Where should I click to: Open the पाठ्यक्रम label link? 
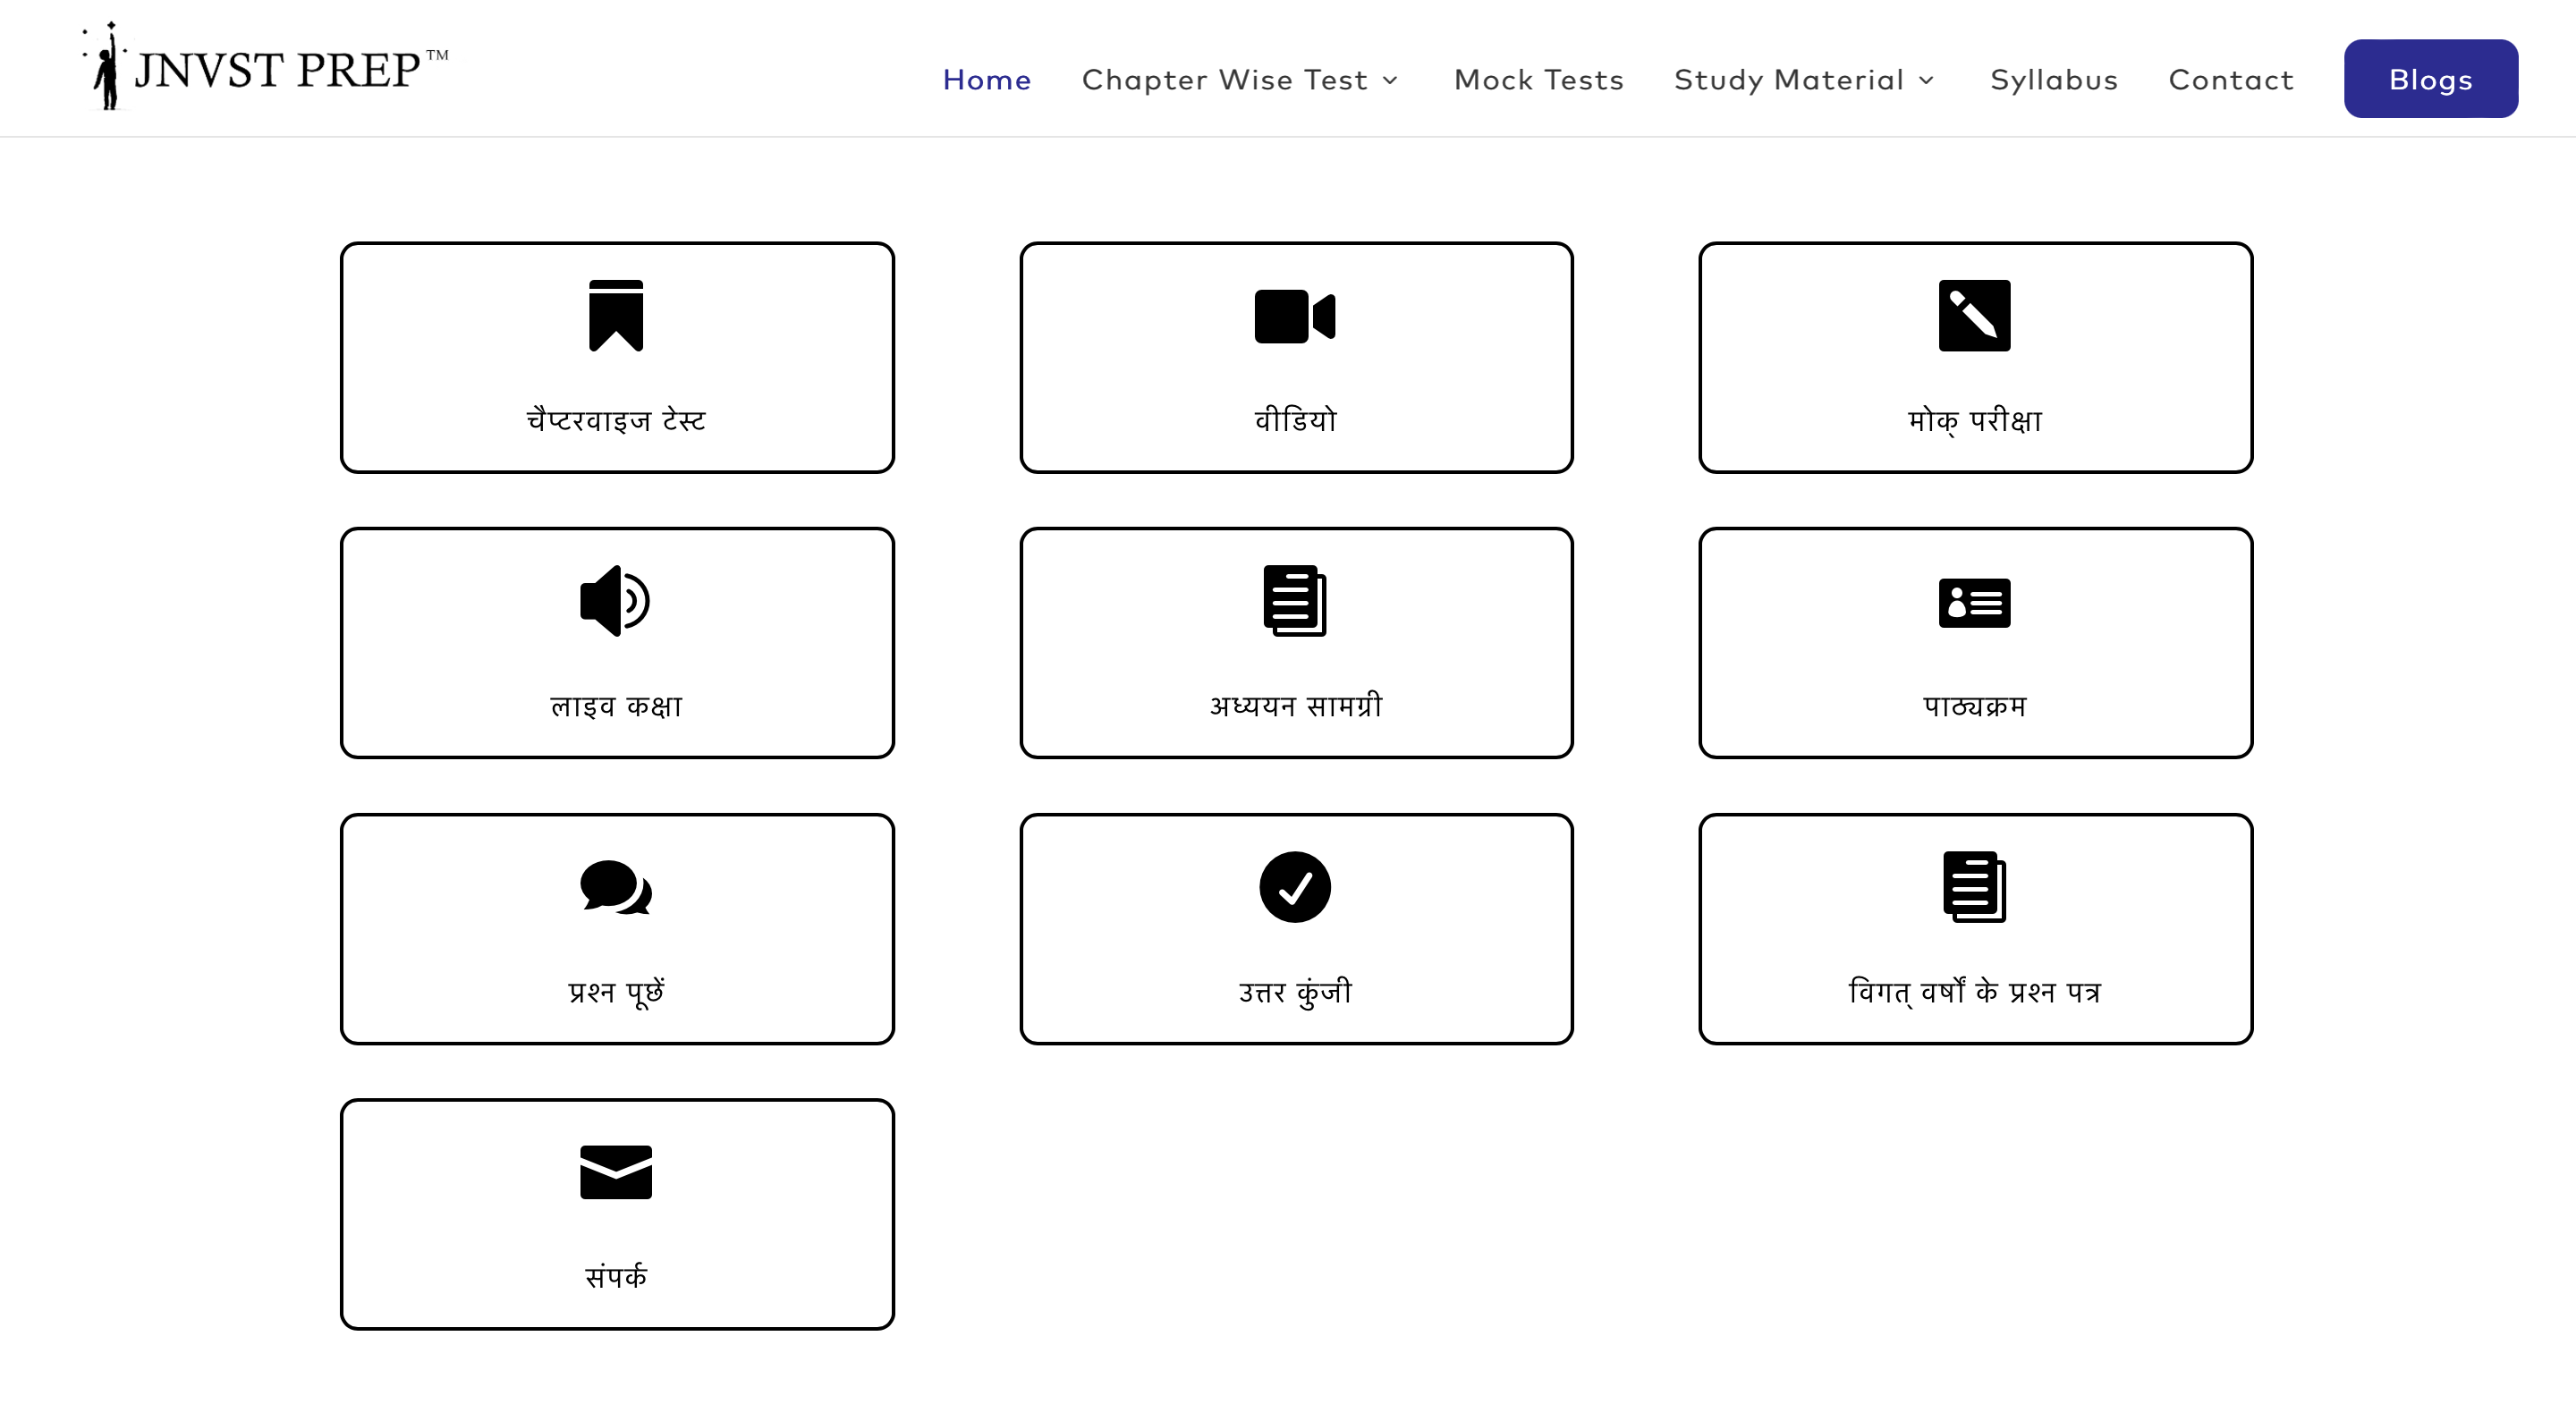point(1975,706)
